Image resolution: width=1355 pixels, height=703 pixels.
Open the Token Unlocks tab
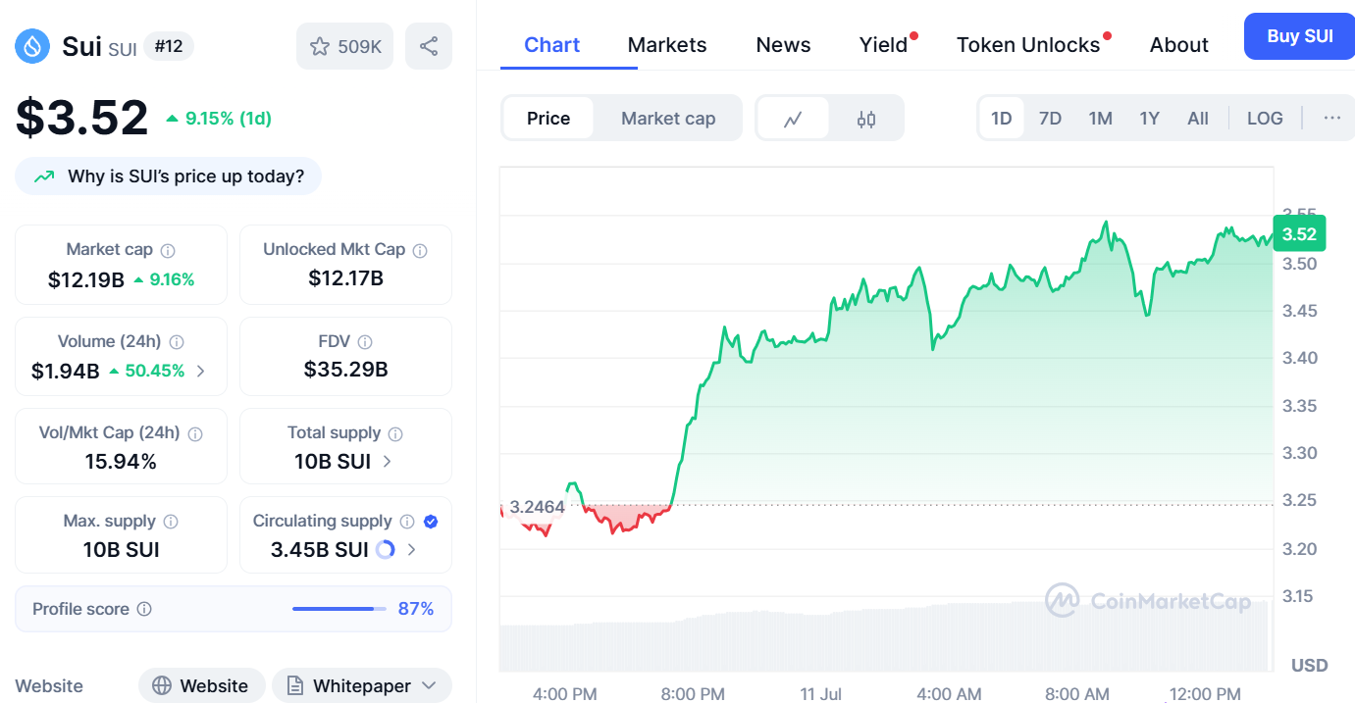pyautogui.click(x=1028, y=45)
